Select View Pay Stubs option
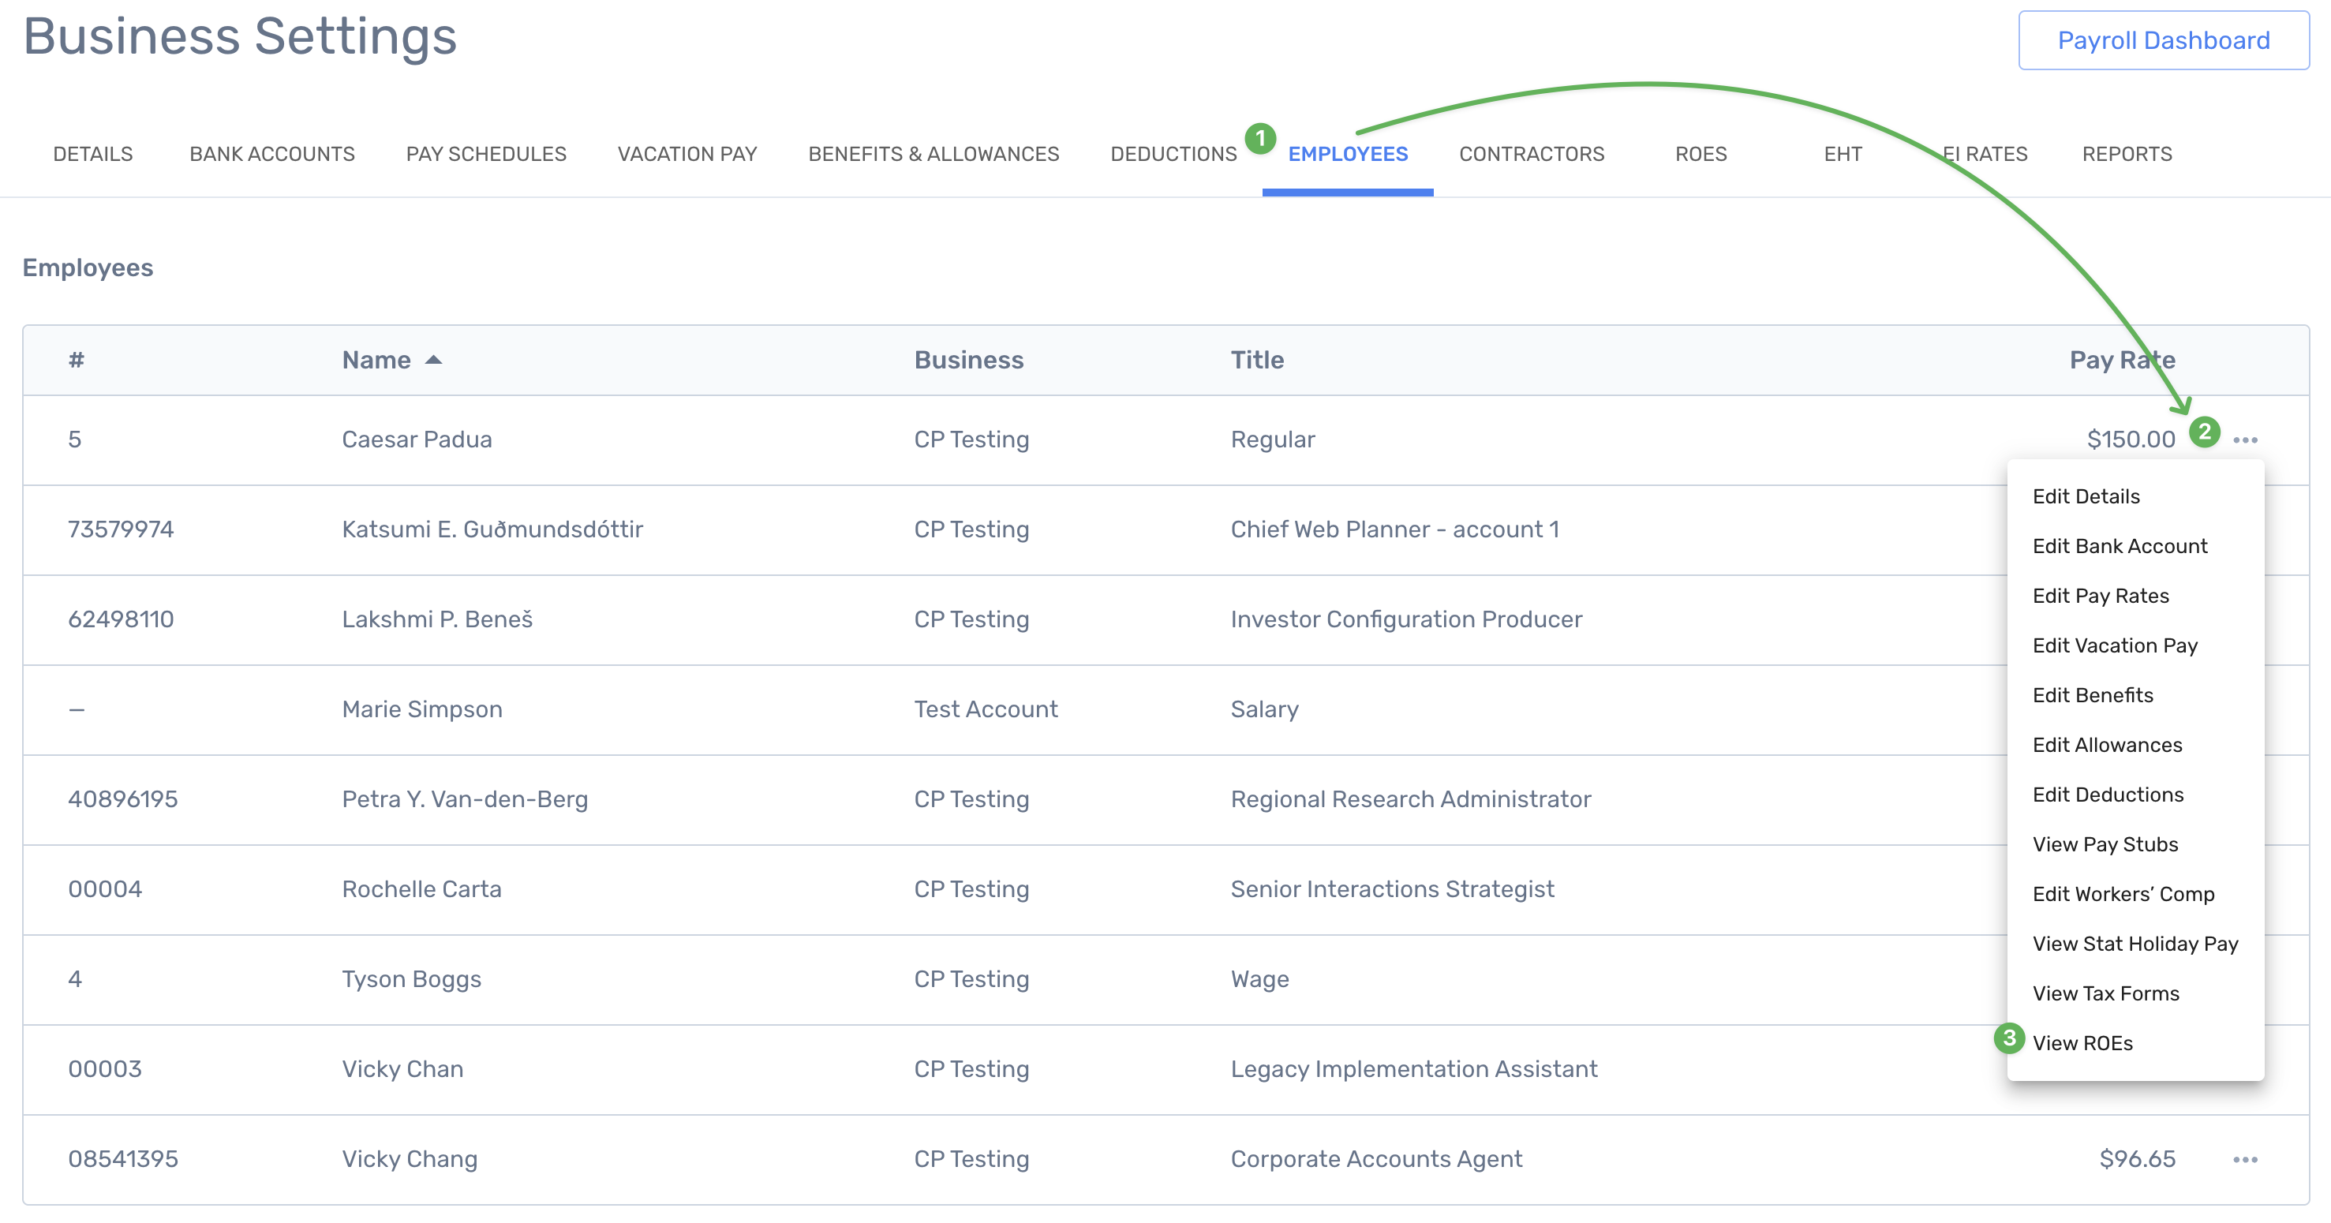Screen dimensions: 2331x1223 2105,844
